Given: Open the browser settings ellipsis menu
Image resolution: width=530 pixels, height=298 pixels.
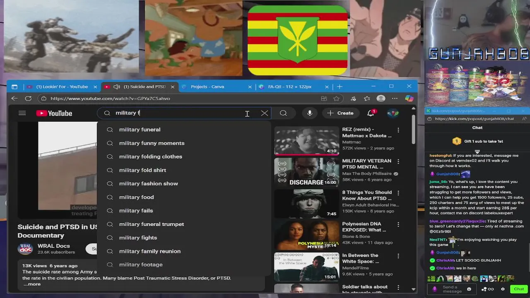Looking at the screenshot, I should coord(395,99).
